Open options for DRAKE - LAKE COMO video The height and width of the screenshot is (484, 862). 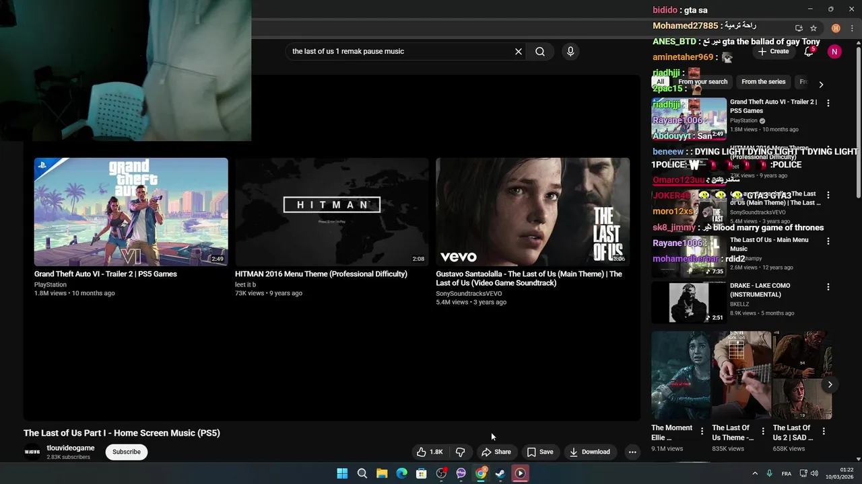(828, 287)
